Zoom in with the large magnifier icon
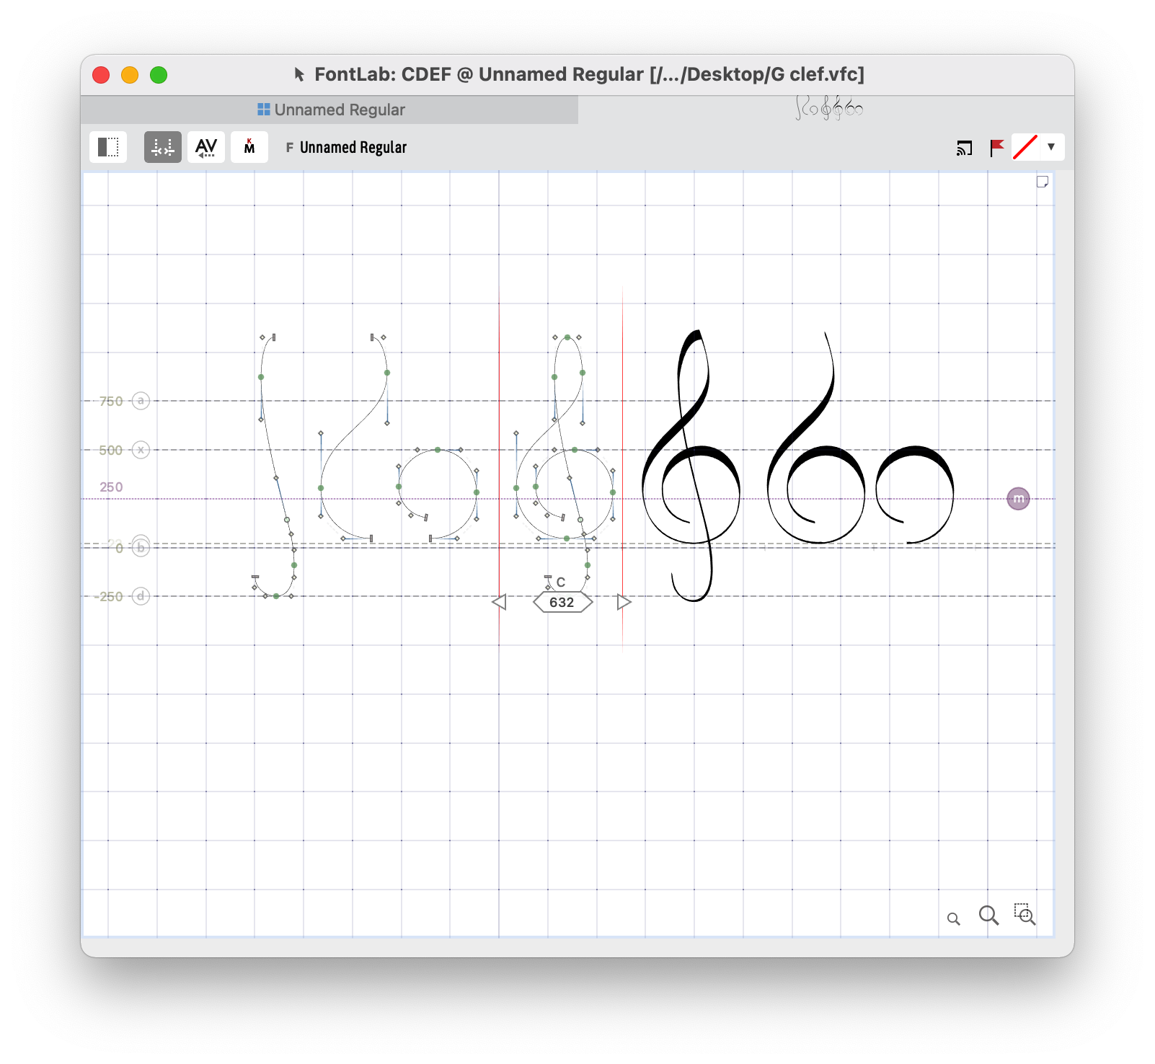The height and width of the screenshot is (1064, 1155). click(989, 916)
